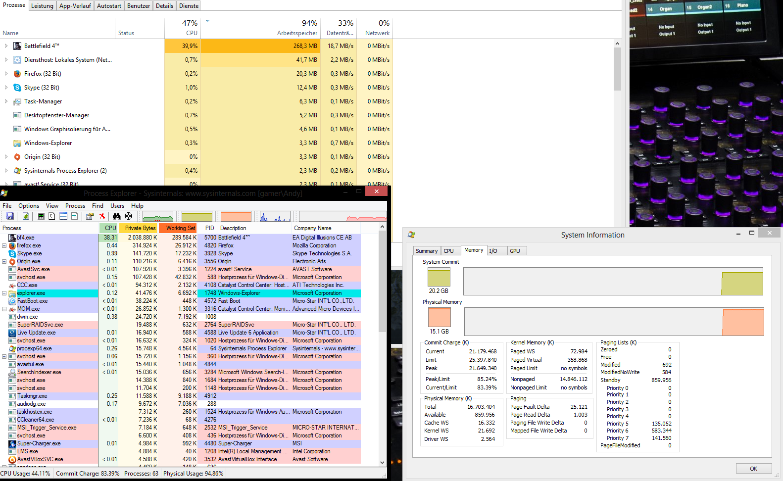Toggle the Show Process Tree toolbar icon
The image size is (783, 481).
(52, 216)
